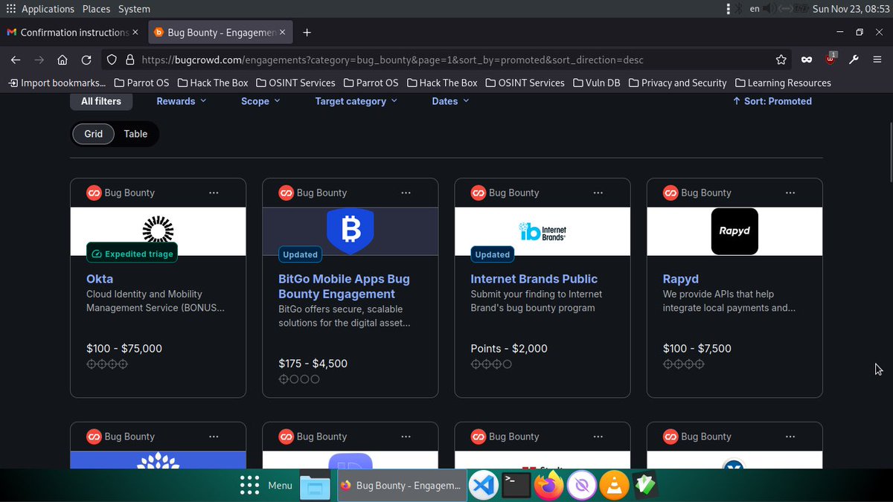Reload the Bugcrowd page
This screenshot has width=893, height=502.
(x=86, y=59)
